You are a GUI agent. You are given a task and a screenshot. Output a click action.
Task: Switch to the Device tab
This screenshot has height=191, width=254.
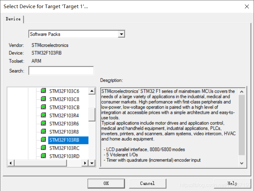[13, 19]
